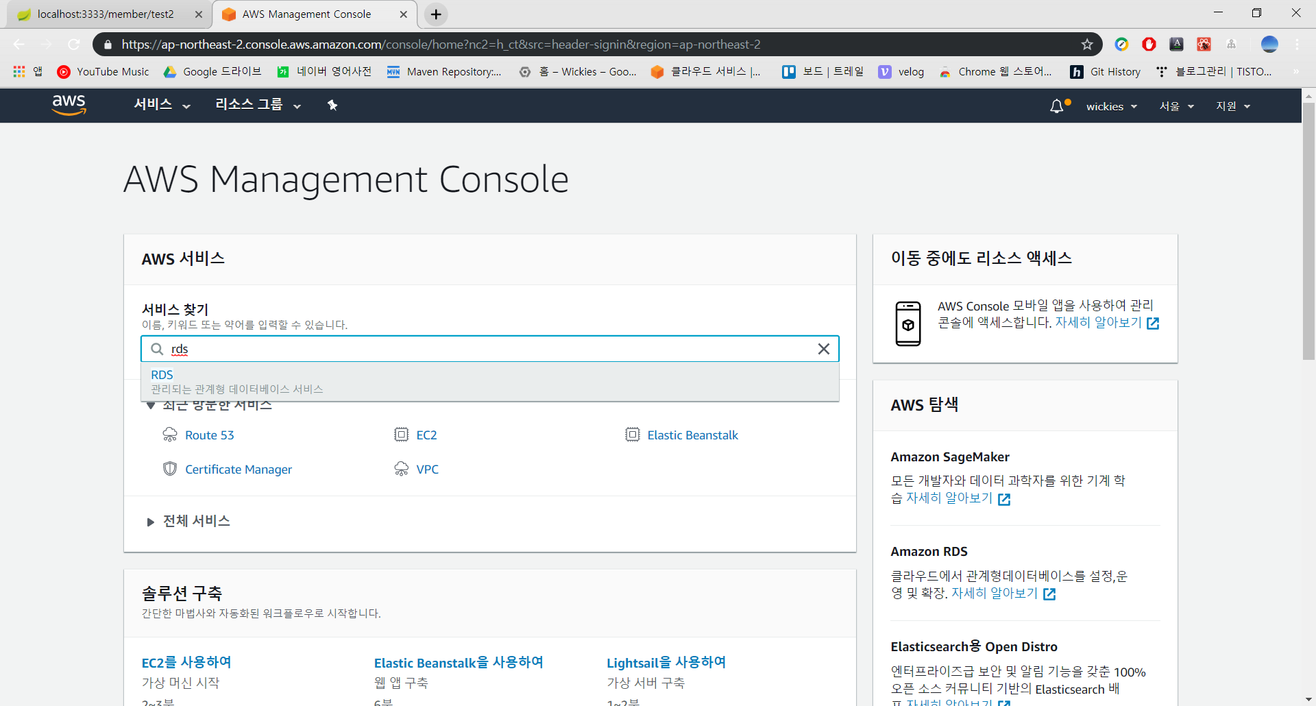Open SageMaker 자세히 알아보기 link

(x=958, y=498)
